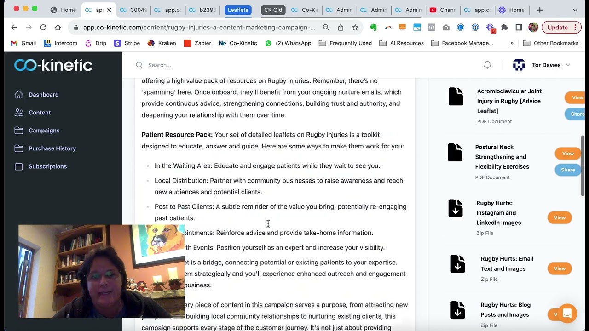Click the Chrome profile avatar
Image resolution: width=589 pixels, height=331 pixels.
[x=533, y=28]
